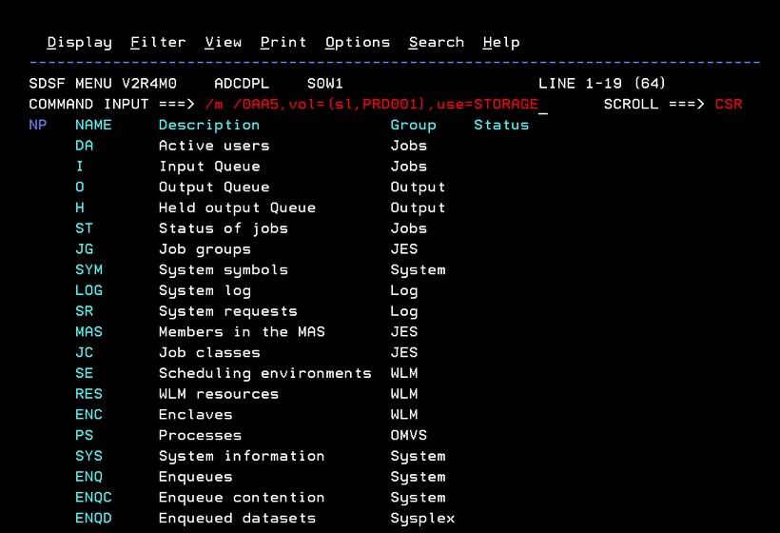
Task: Open the Help menu
Action: click(501, 43)
